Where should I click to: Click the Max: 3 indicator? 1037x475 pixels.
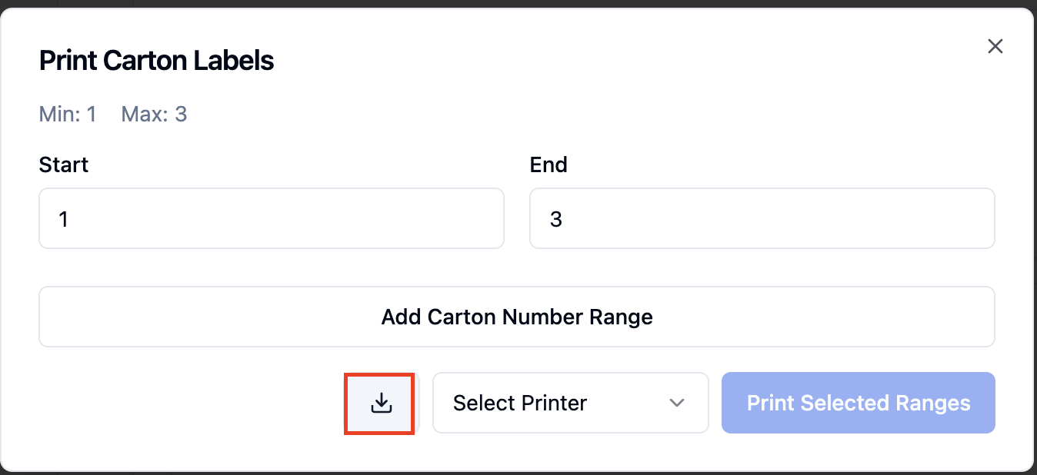coord(154,115)
